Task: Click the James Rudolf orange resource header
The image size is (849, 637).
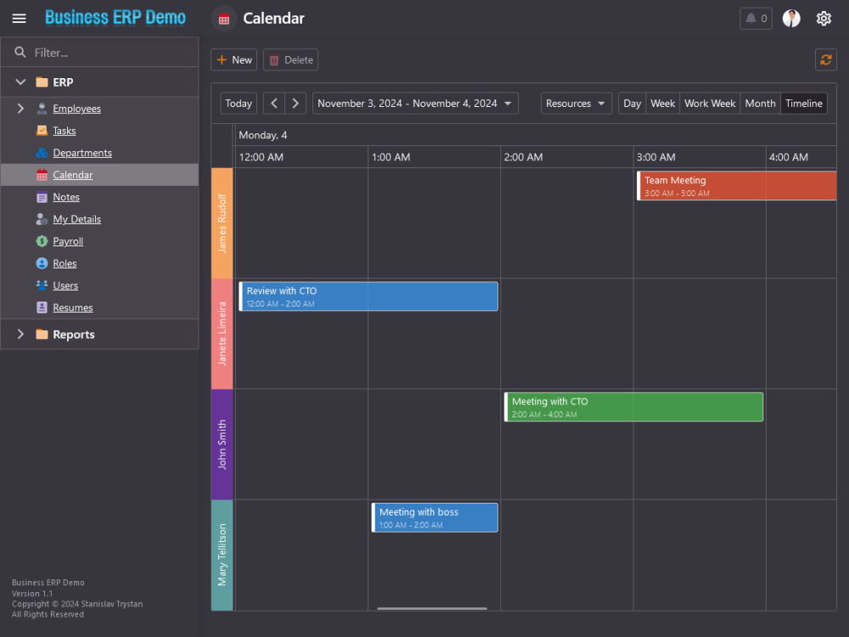Action: pos(222,223)
